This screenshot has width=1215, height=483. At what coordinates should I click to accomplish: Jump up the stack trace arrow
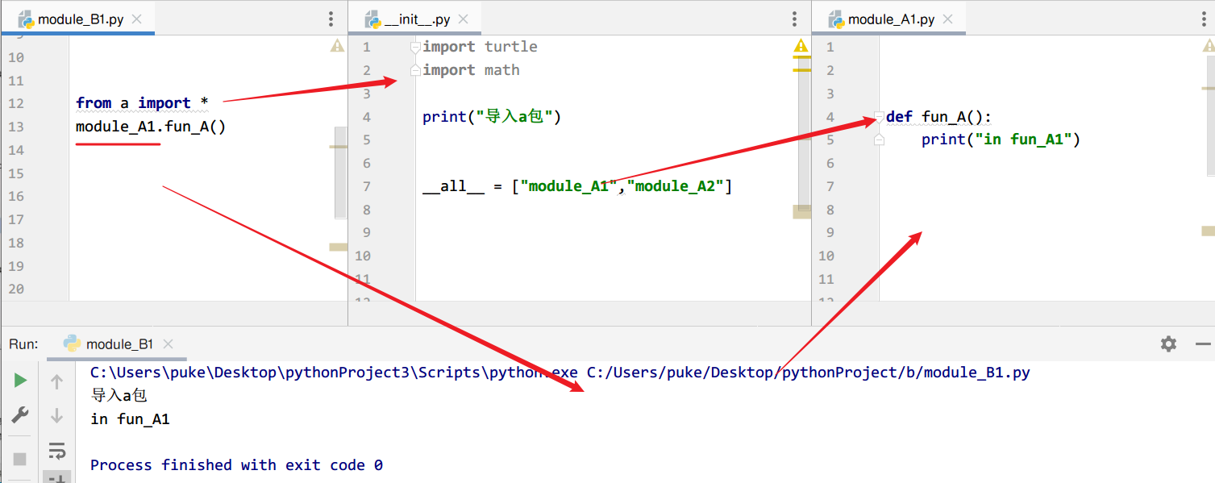click(x=56, y=382)
